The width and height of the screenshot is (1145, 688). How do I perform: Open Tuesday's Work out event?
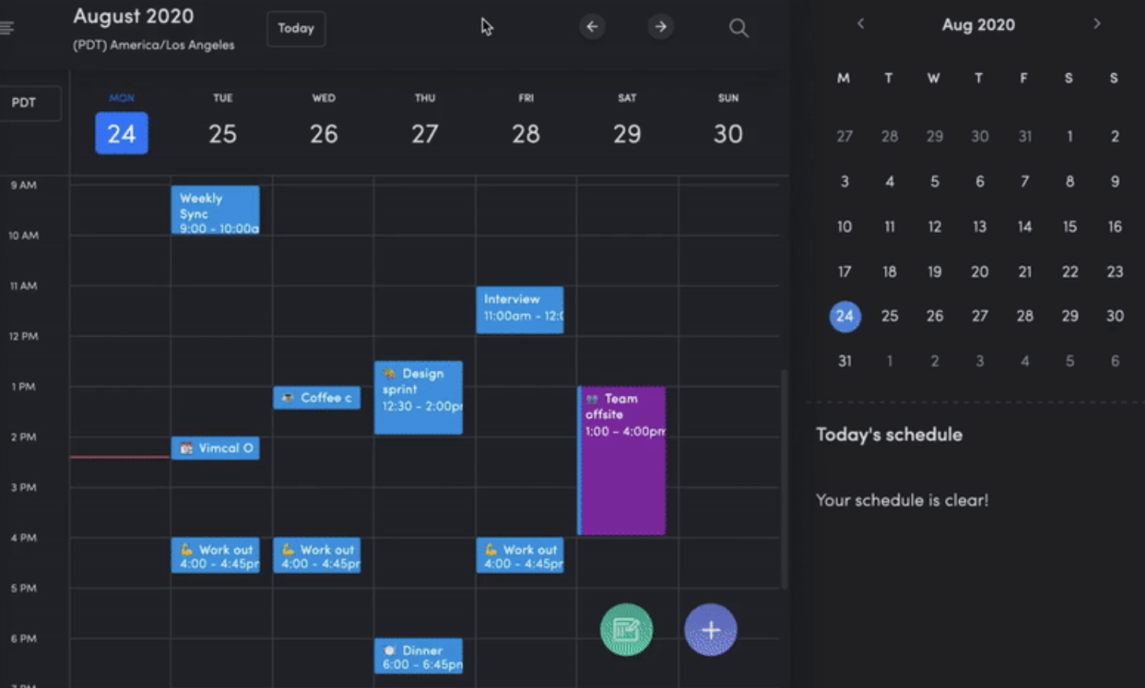coord(215,556)
